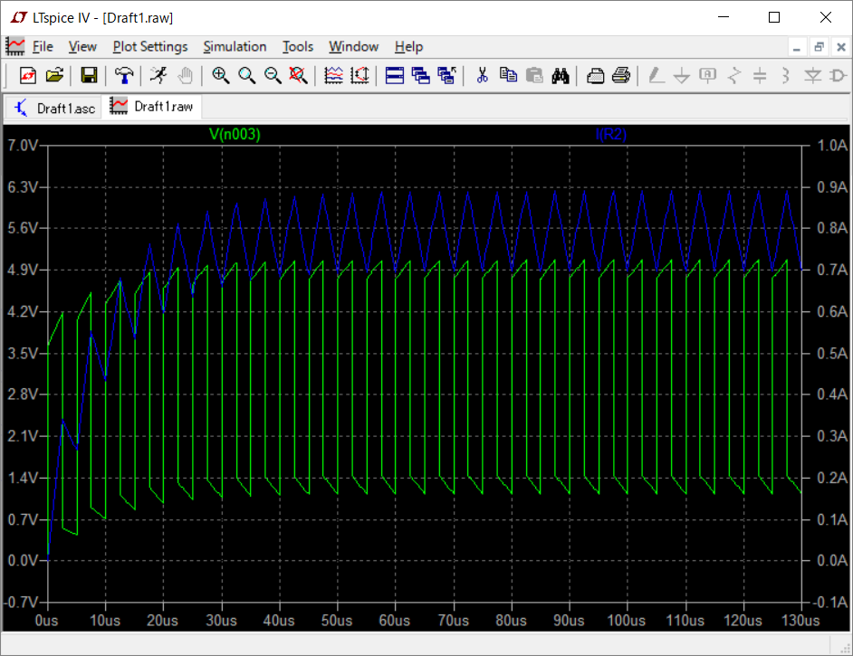Open the Plot Settings menu
Image resolution: width=853 pixels, height=656 pixels.
pos(150,47)
